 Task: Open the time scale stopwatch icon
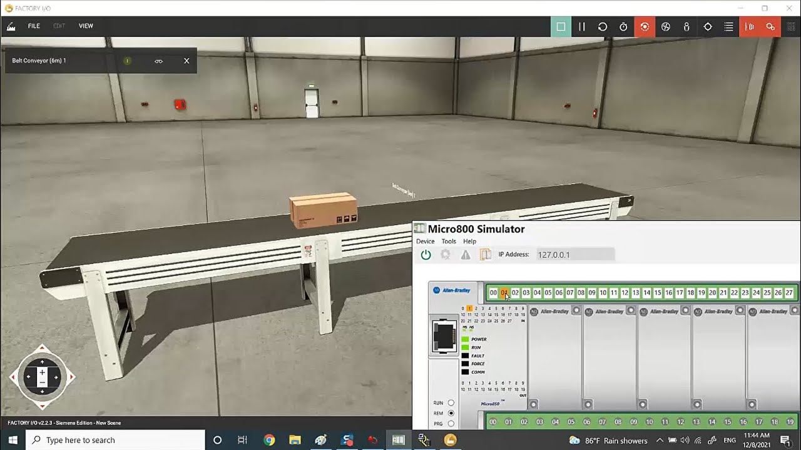pyautogui.click(x=623, y=27)
